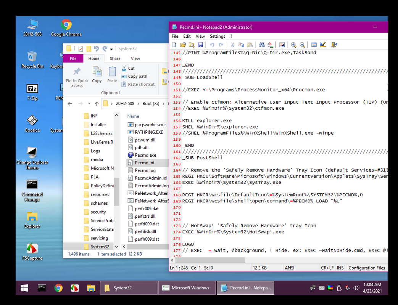
Task: Open Replace with the ab-ac icon
Action: (x=271, y=45)
